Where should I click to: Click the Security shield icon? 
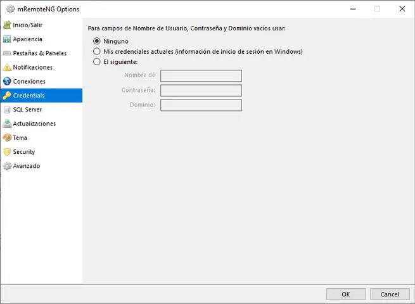7,151
